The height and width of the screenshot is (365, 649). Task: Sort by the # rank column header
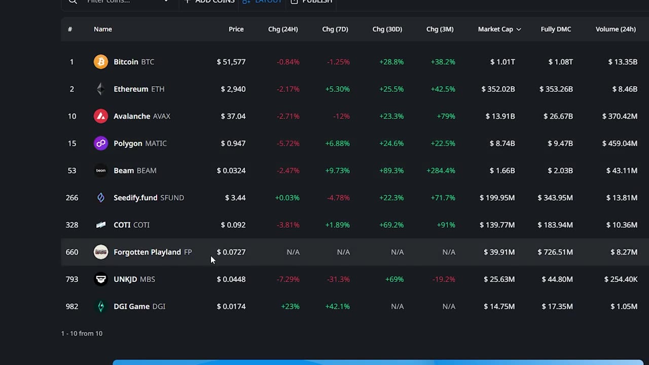(x=70, y=29)
